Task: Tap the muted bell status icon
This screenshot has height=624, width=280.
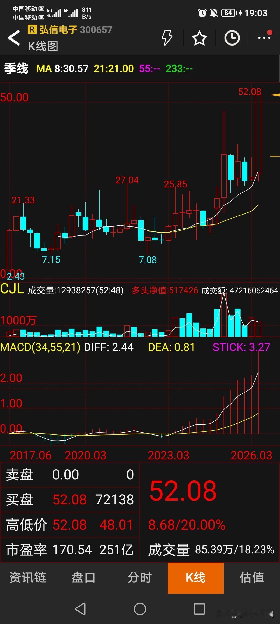Action: (x=214, y=13)
